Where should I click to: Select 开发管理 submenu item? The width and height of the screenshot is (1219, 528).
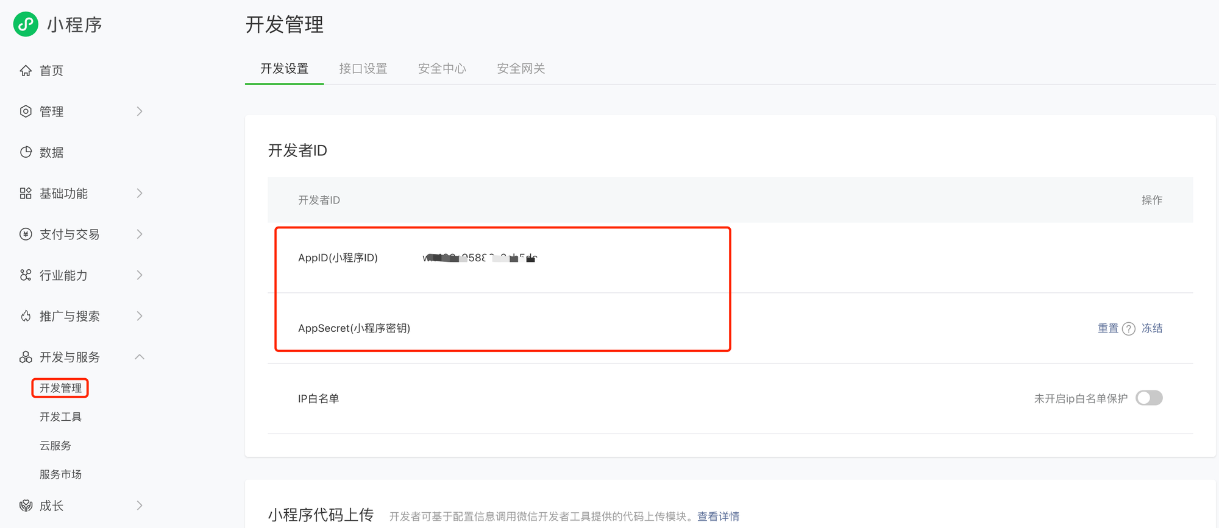click(x=60, y=388)
